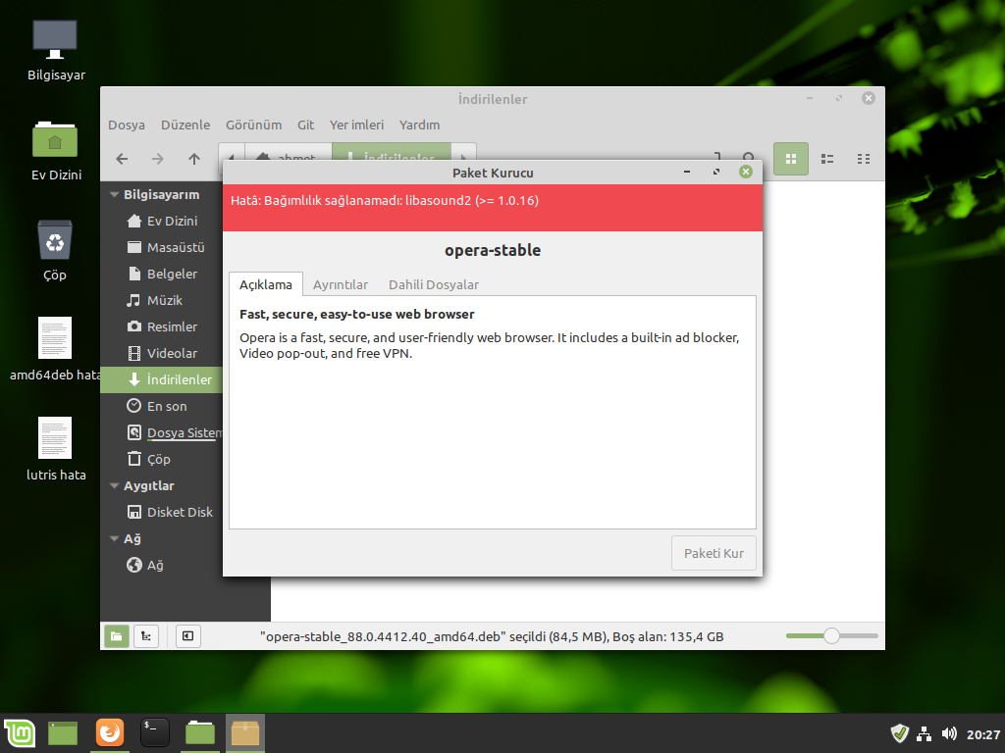Open the Görünüm menu

point(253,125)
